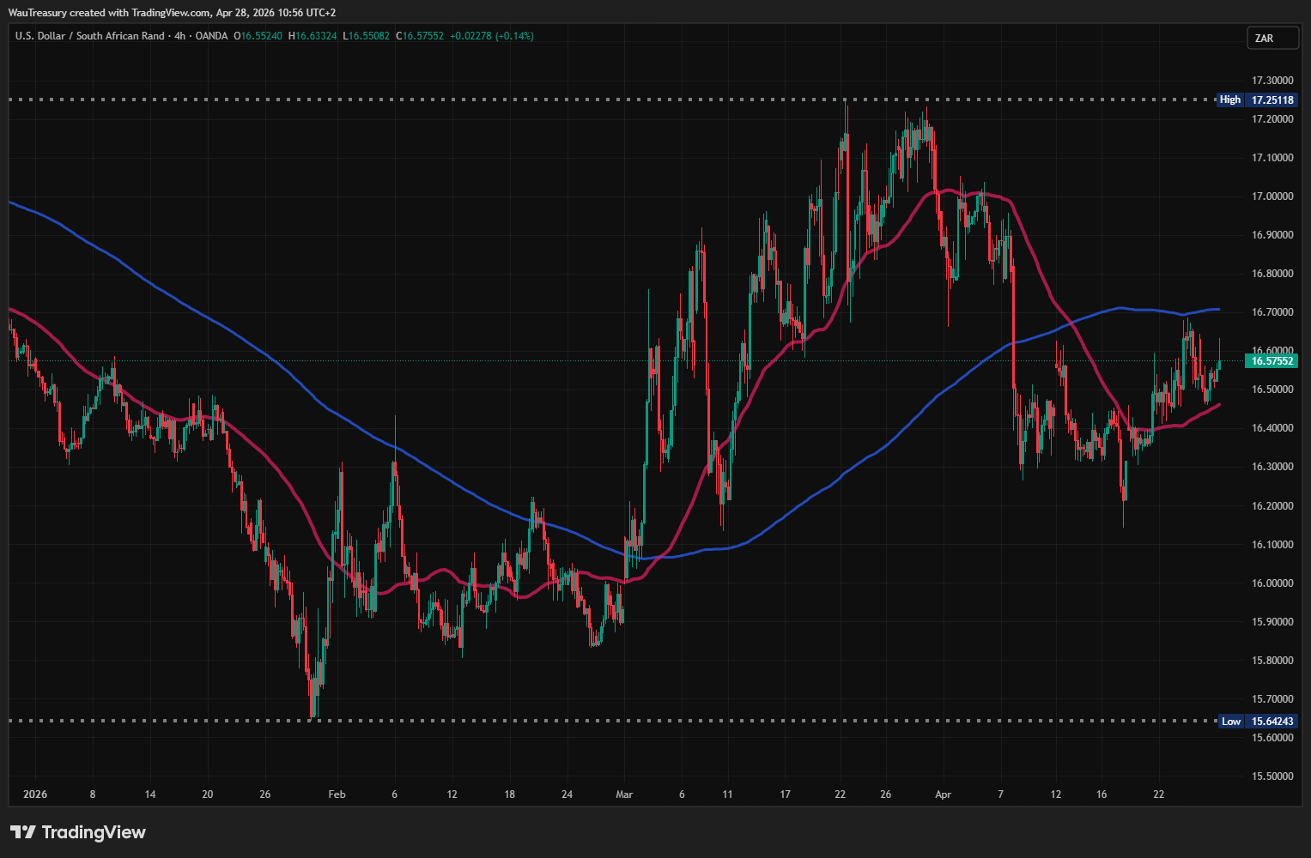Screen dimensions: 1311x858
Task: Click the 16.90000 price axis label
Action: [1272, 235]
